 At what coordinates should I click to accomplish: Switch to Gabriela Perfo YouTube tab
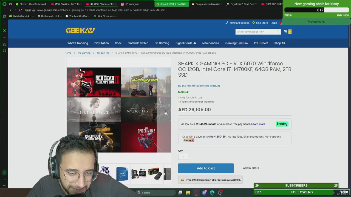[101, 4]
